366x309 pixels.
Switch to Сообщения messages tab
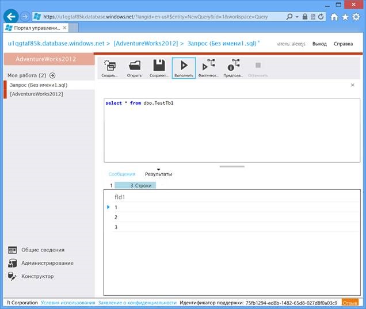coord(121,174)
